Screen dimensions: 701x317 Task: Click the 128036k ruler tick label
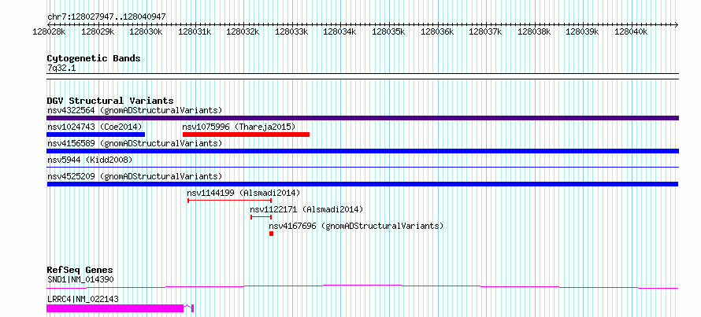pos(437,31)
